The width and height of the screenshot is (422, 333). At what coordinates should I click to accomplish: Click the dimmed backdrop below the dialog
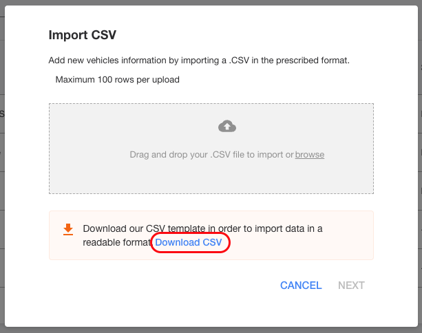[x=211, y=330]
